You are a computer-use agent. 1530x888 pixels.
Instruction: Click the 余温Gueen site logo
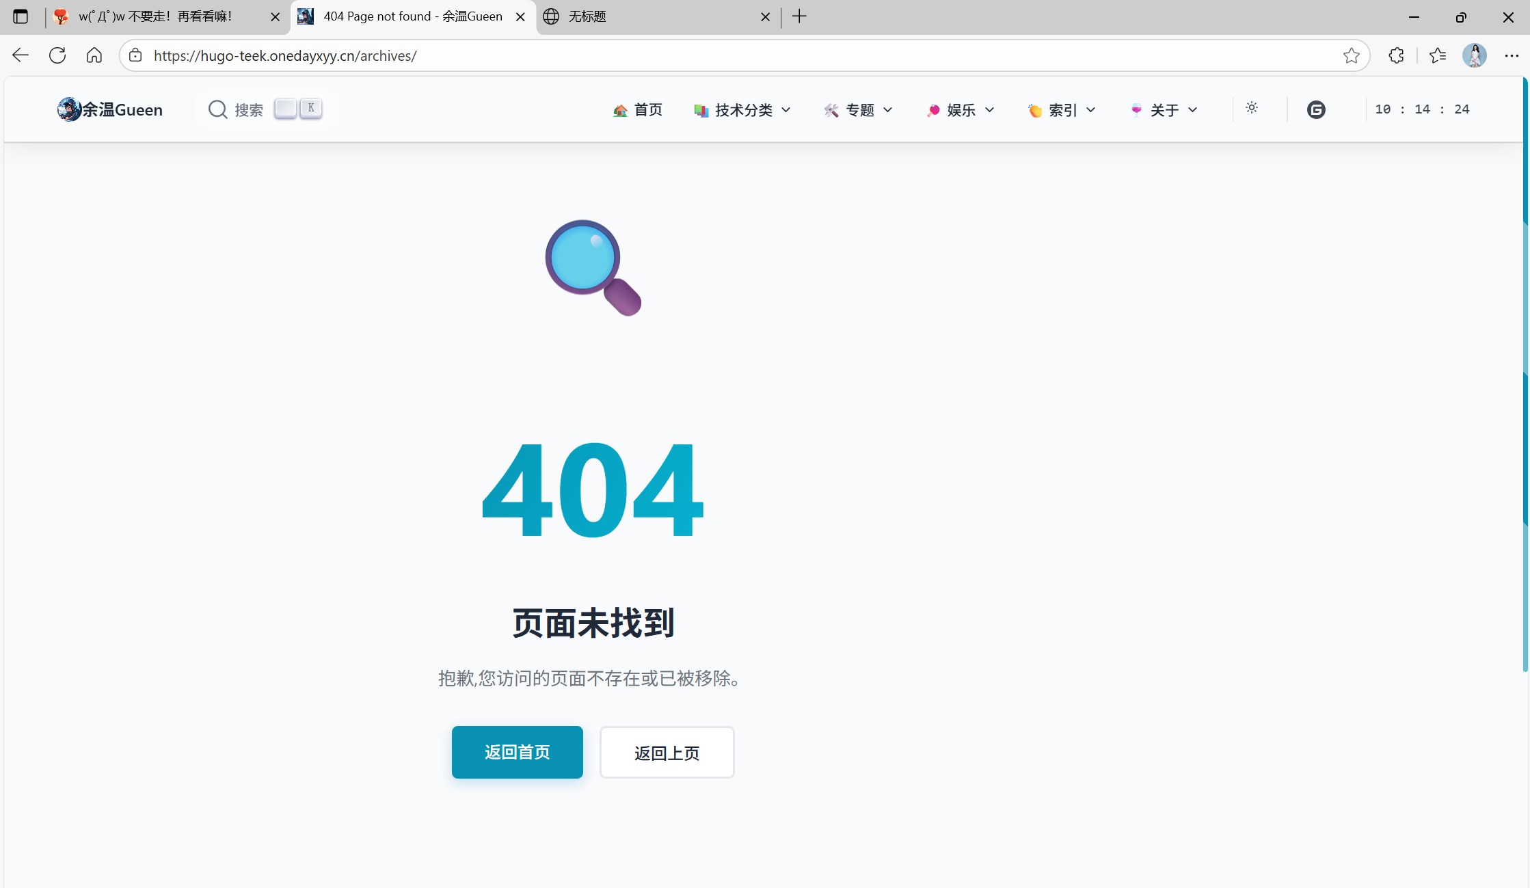pyautogui.click(x=110, y=109)
